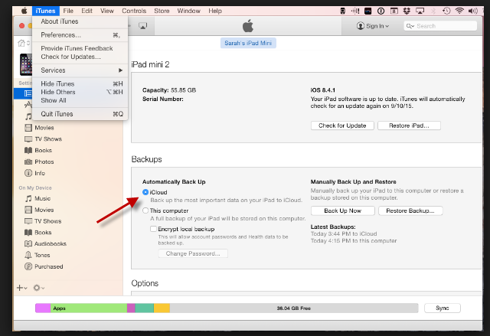The width and height of the screenshot is (490, 336).
Task: Click the Bluetooth icon in the menu bar
Action: [x=433, y=11]
